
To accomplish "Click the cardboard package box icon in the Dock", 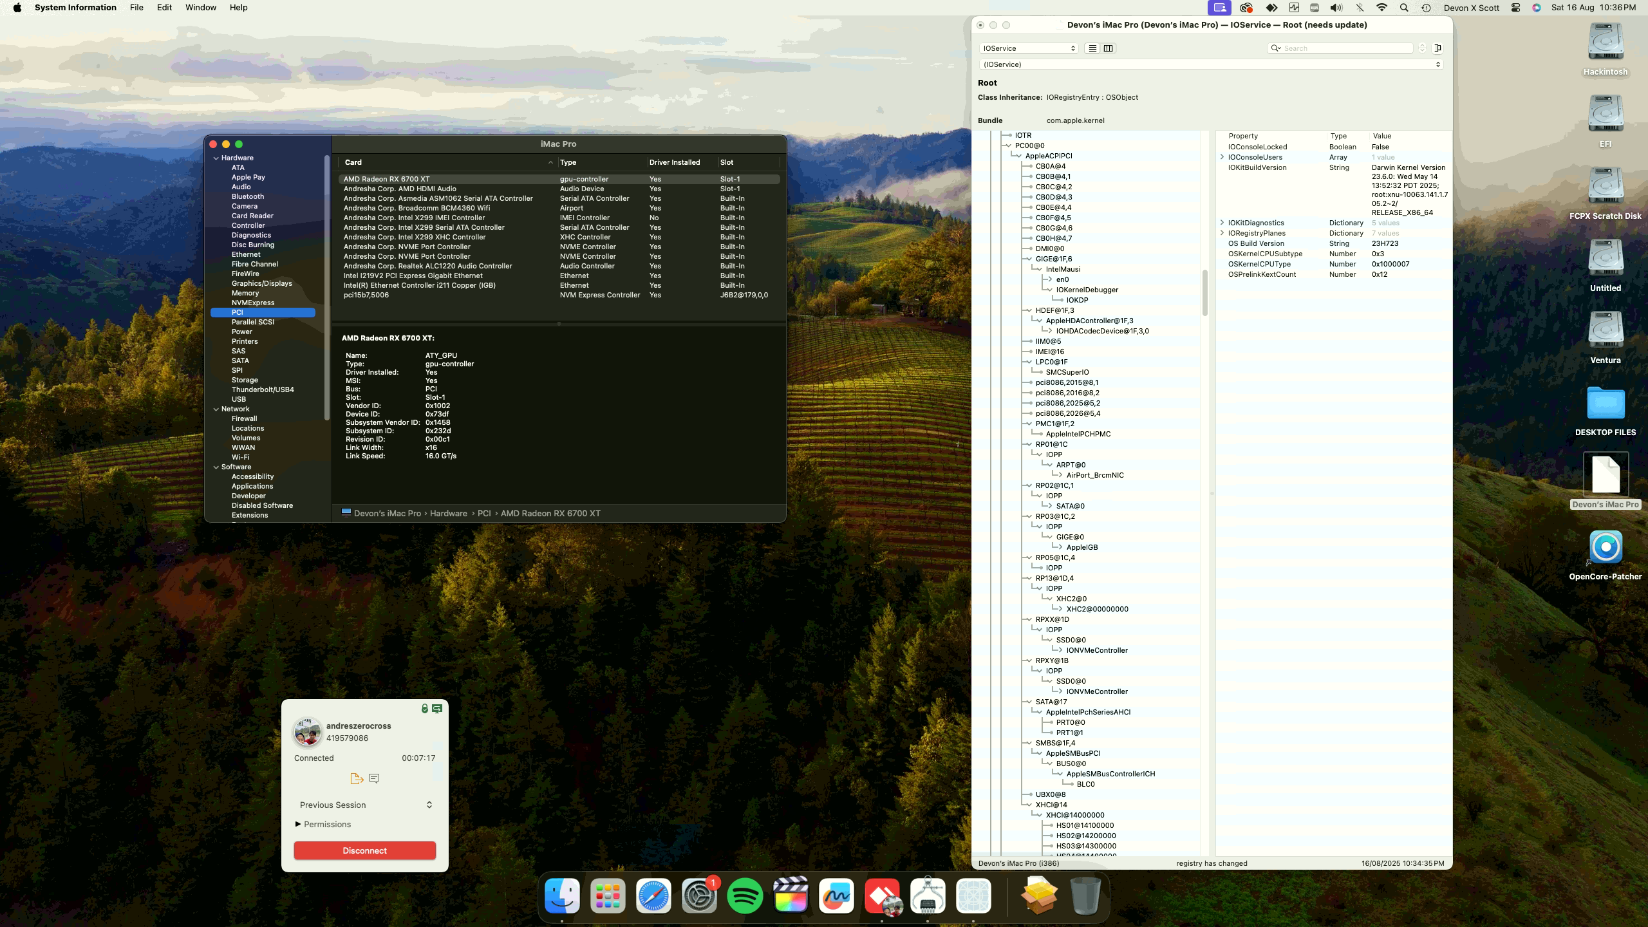I will pyautogui.click(x=1039, y=895).
